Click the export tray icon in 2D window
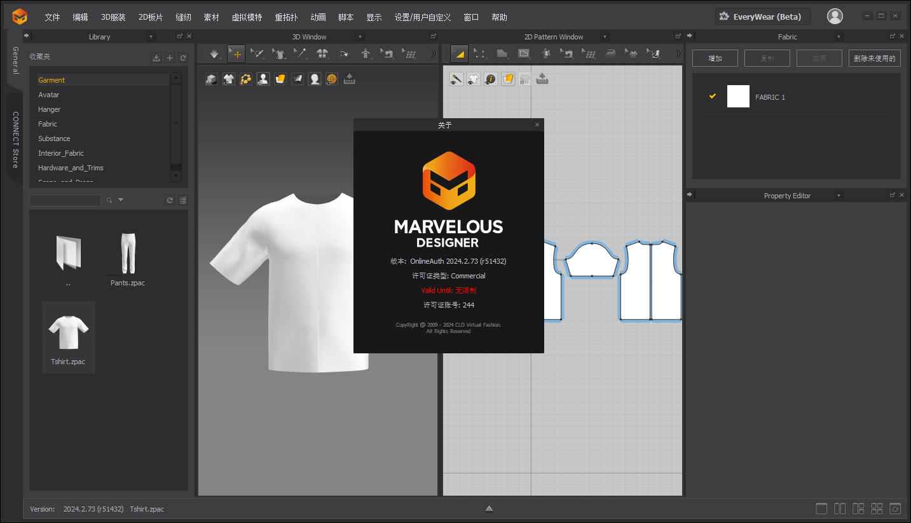 pyautogui.click(x=542, y=79)
